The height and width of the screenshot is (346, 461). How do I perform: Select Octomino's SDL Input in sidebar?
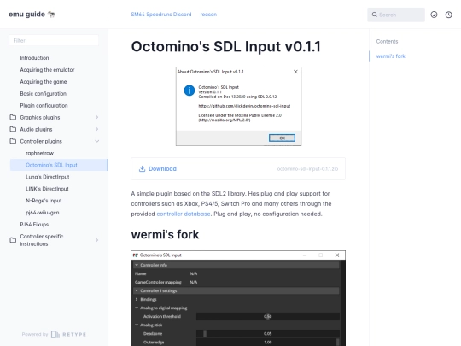[x=59, y=165]
